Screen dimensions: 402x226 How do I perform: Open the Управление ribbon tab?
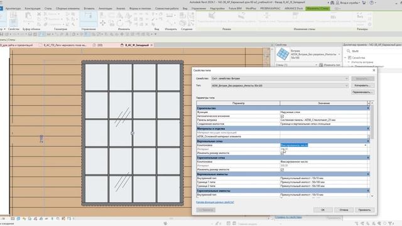coord(198,8)
